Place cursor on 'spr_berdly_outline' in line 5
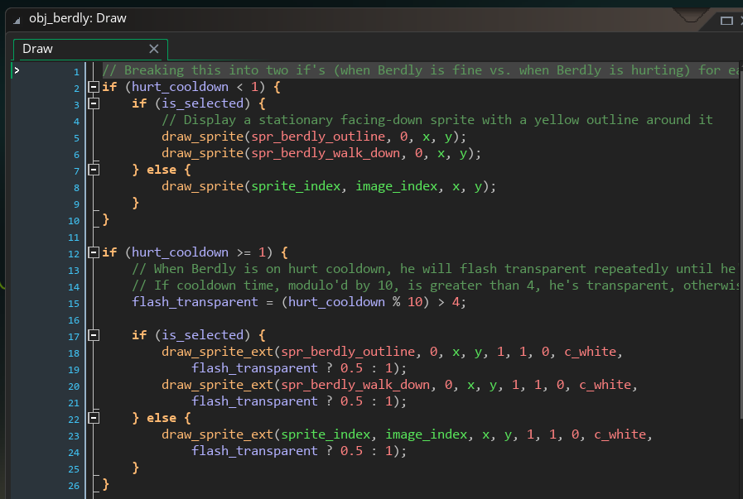The height and width of the screenshot is (499, 743). (x=318, y=137)
